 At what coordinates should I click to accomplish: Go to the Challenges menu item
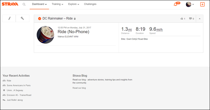(90, 4)
